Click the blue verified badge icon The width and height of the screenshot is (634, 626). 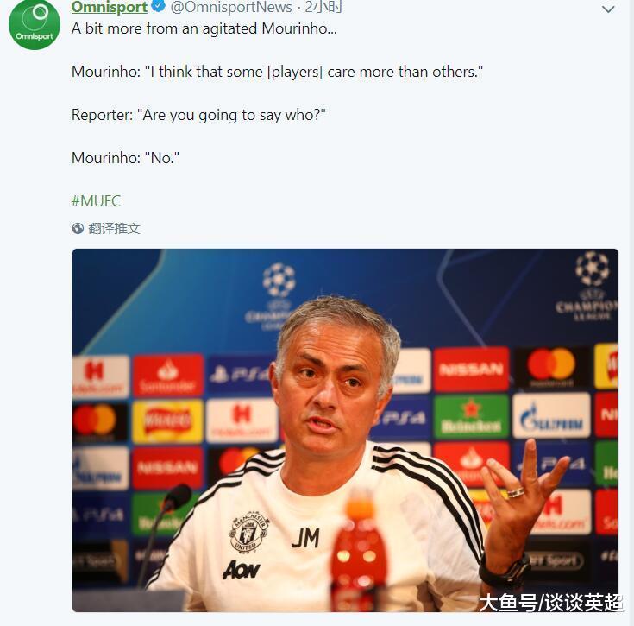click(x=158, y=6)
